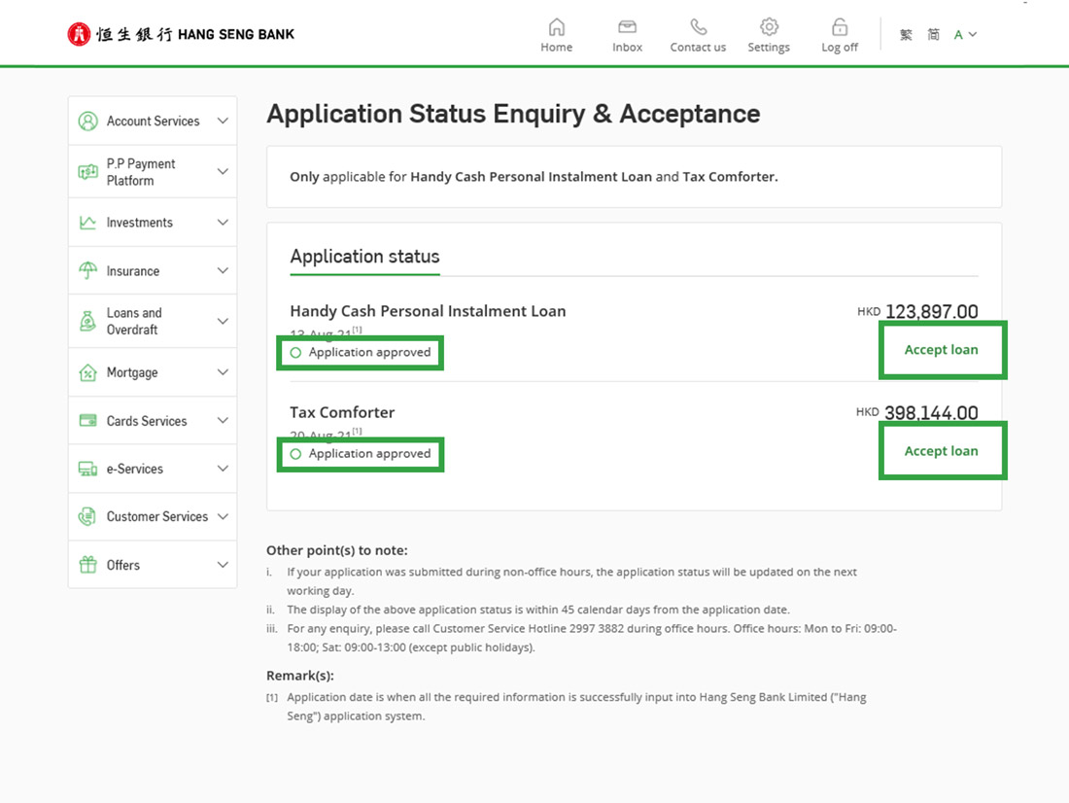
Task: Select the Application status tab
Action: tap(364, 258)
